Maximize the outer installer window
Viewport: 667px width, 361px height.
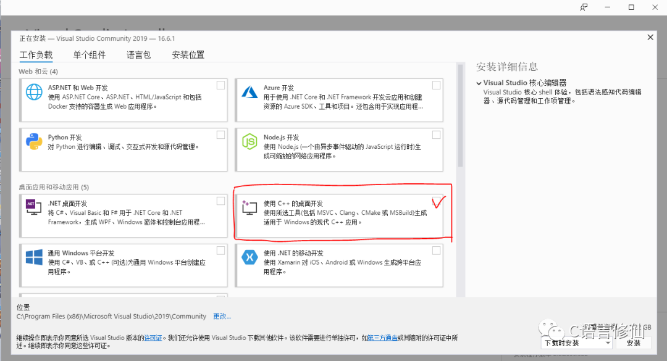[x=631, y=7]
